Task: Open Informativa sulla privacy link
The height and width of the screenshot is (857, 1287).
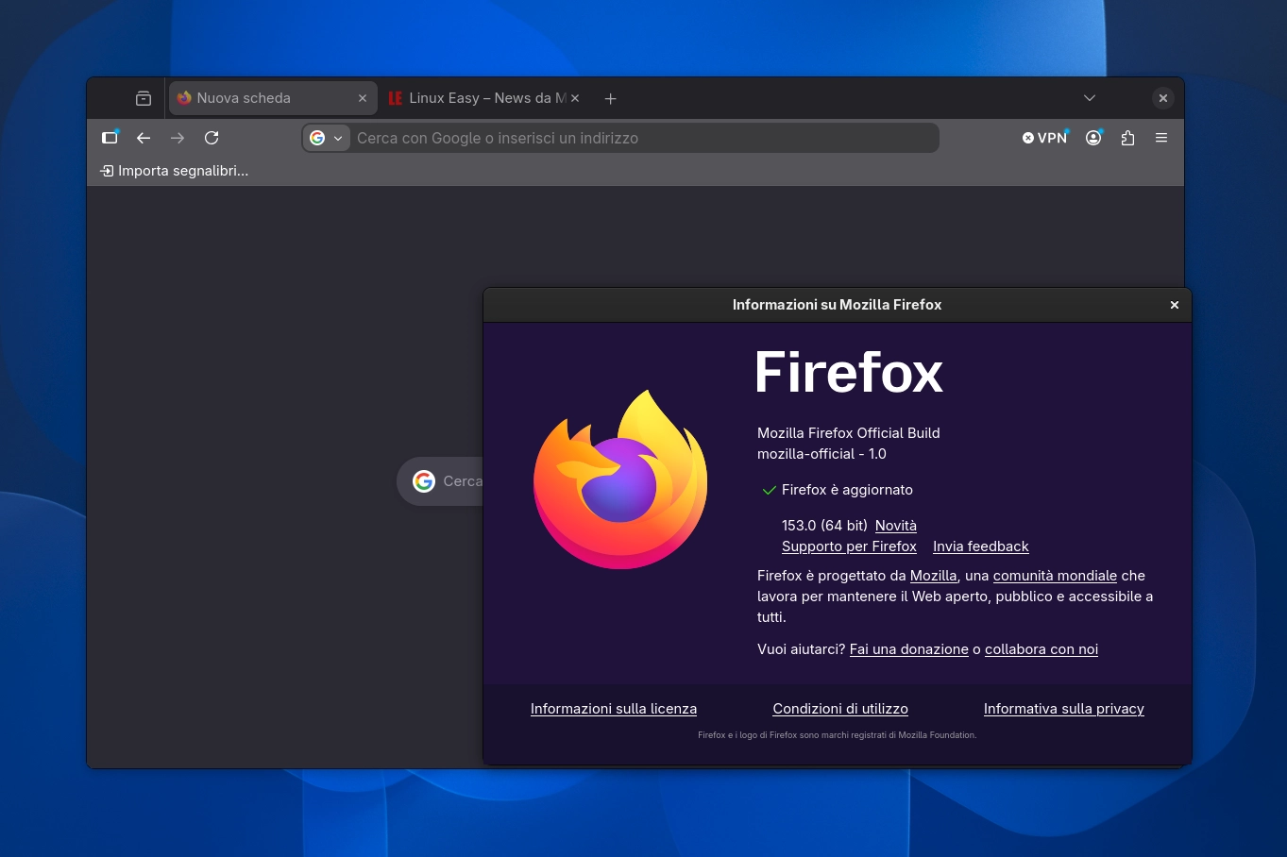Action: pos(1064,709)
